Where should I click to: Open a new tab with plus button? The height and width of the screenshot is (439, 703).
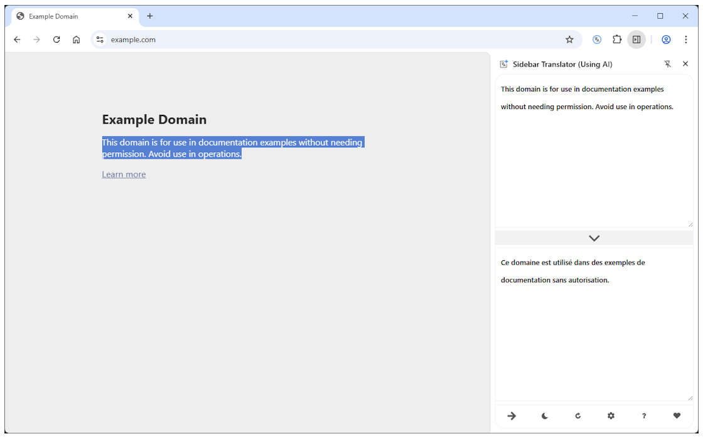(x=150, y=16)
